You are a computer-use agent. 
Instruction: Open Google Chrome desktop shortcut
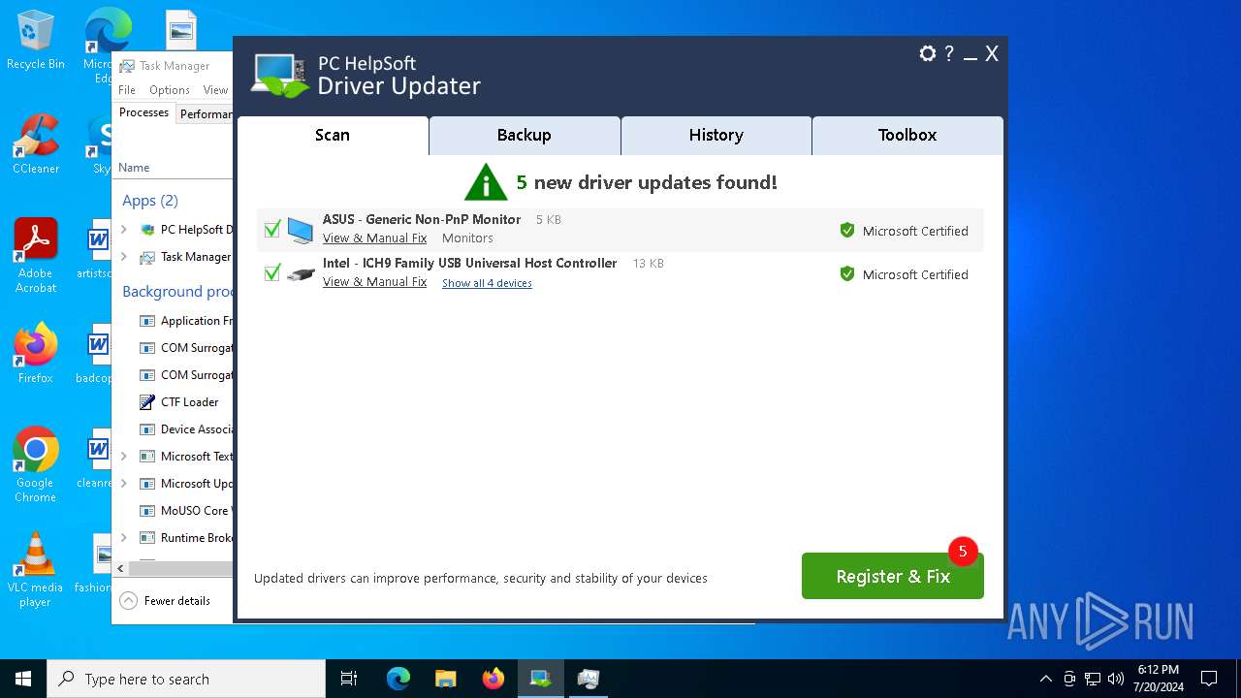(x=36, y=465)
